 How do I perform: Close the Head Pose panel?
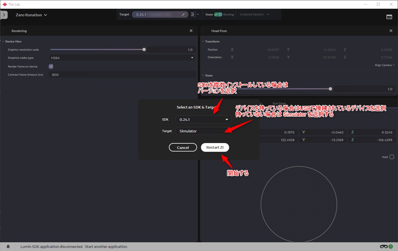(x=391, y=31)
